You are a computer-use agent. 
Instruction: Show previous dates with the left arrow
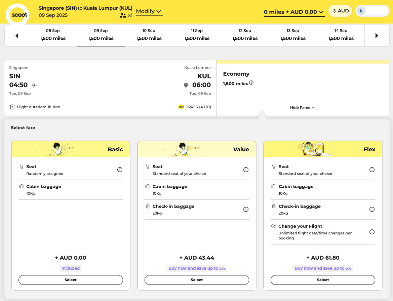click(17, 36)
